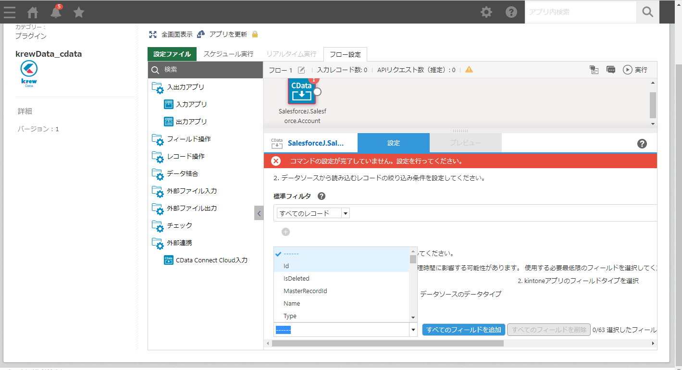Open the favorites star icon

point(79,12)
